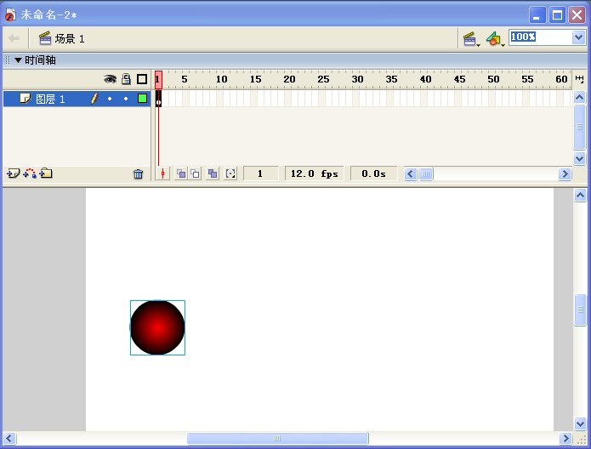Open the Modify Onion Markers button
Image resolution: width=591 pixels, height=449 pixels.
[230, 173]
